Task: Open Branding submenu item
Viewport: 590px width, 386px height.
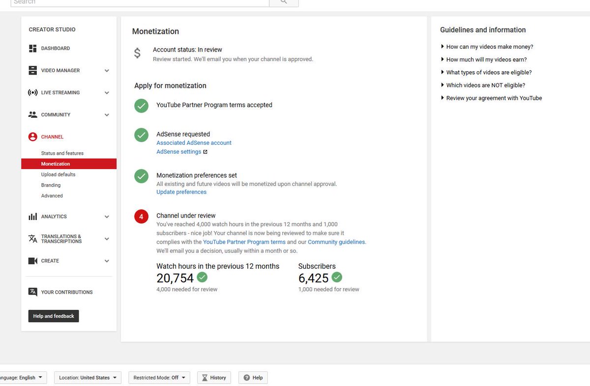Action: (51, 185)
